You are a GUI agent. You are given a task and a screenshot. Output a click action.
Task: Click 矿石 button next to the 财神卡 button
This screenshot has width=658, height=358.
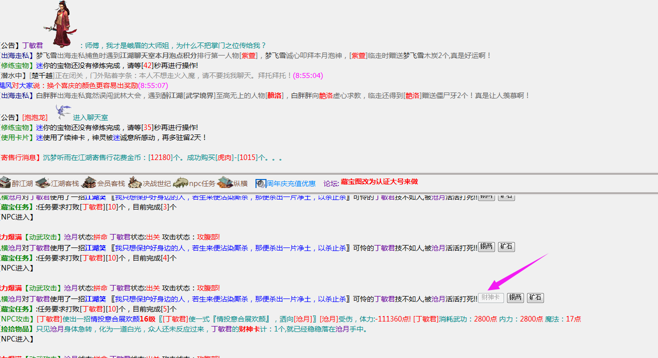535,298
